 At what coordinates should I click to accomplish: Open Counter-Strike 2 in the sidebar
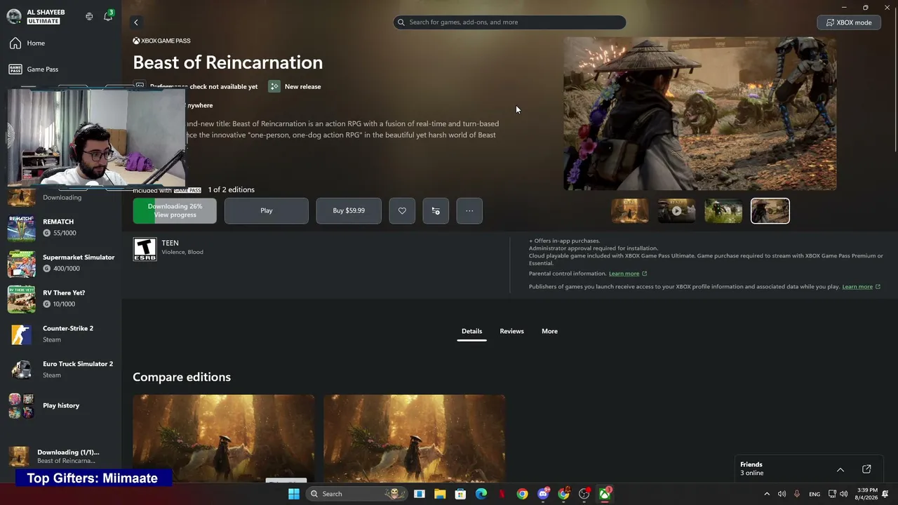coord(60,334)
